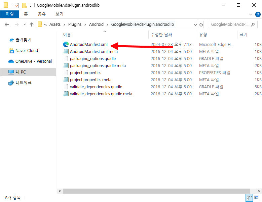The width and height of the screenshot is (262, 202).
Task: Select 내 PC in navigation pane
Action: [28, 72]
